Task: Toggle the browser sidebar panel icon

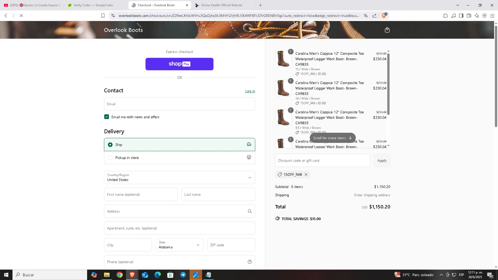Action: click(x=461, y=16)
